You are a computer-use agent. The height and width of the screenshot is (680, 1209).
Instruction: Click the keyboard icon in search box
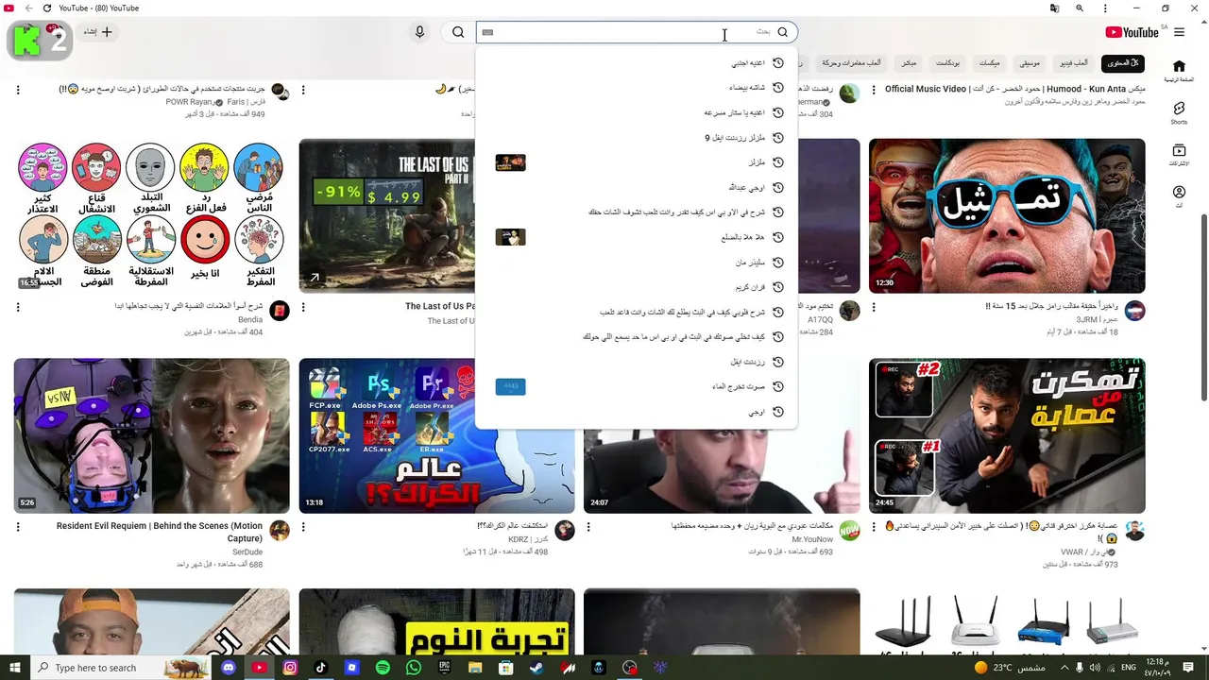pos(487,32)
